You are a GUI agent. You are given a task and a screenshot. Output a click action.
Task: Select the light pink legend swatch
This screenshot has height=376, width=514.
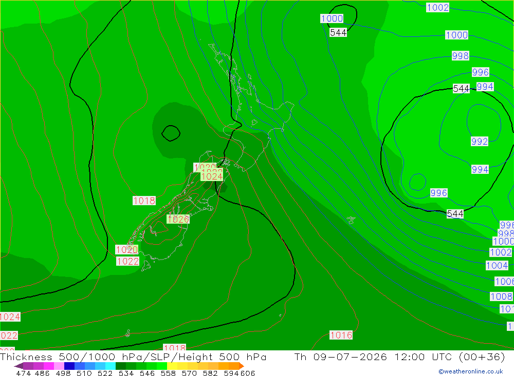(59, 366)
